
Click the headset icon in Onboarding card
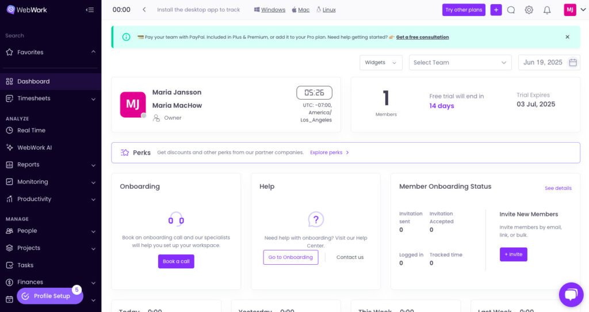[x=176, y=219]
